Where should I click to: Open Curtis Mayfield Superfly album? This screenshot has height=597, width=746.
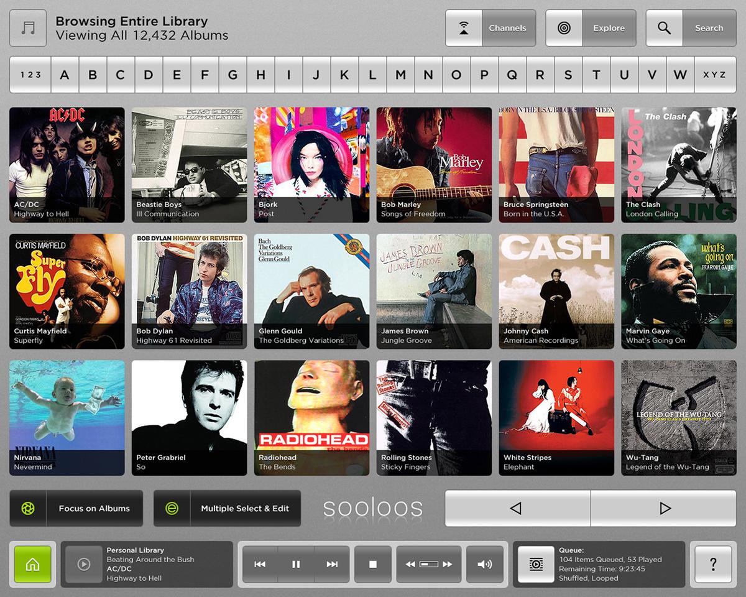67,292
